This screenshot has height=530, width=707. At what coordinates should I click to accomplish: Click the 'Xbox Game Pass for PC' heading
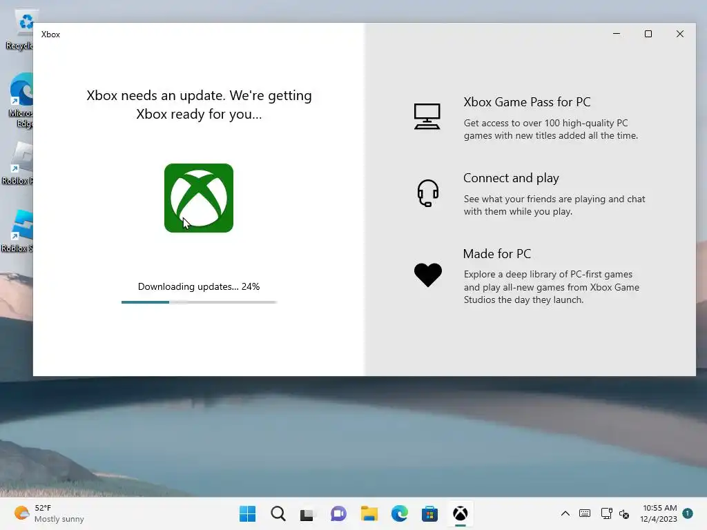point(527,102)
